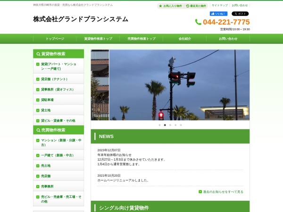Open the top-right お問い合わせ link
Viewport: 283px width, 212px height.
tap(240, 5)
